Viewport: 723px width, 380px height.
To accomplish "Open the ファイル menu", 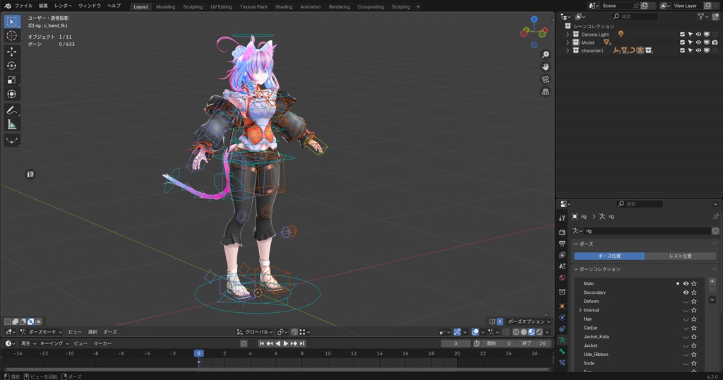I will point(23,6).
